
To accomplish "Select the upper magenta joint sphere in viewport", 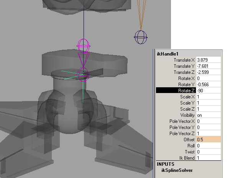I will (x=84, y=46).
